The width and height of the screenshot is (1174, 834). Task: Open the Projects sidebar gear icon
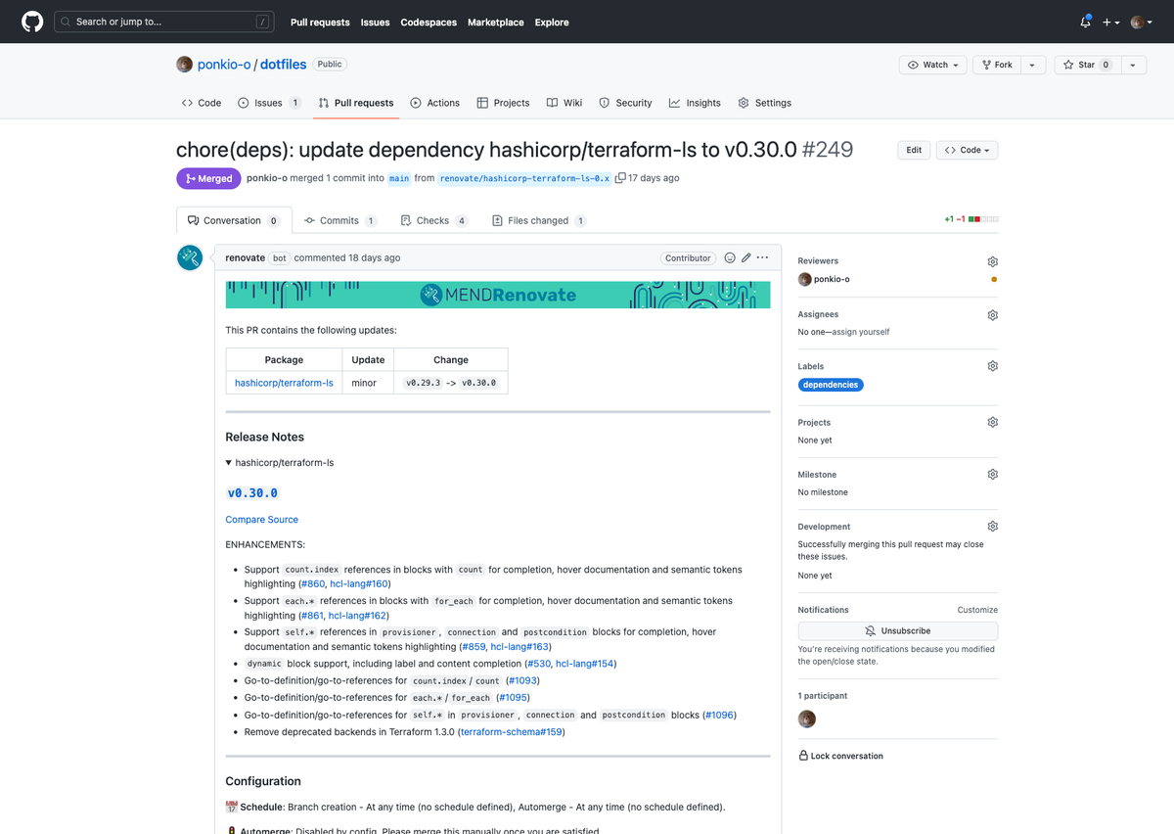[992, 423]
